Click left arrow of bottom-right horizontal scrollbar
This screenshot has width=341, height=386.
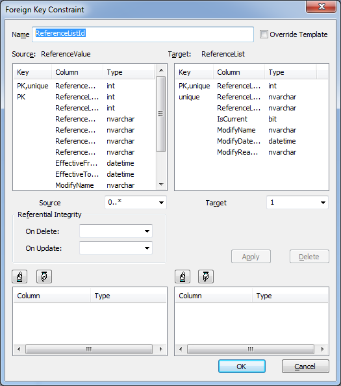click(181, 349)
